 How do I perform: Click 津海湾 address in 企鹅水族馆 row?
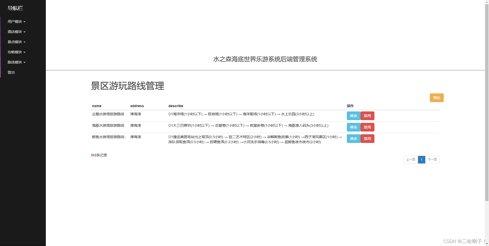[x=135, y=114]
